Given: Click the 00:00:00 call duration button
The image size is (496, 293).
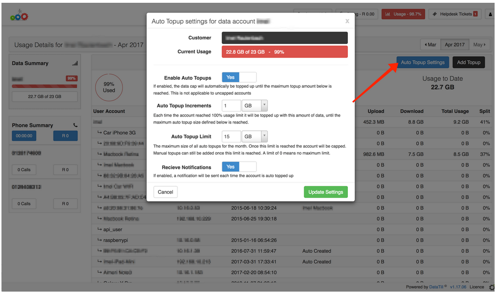Looking at the screenshot, I should [x=24, y=136].
